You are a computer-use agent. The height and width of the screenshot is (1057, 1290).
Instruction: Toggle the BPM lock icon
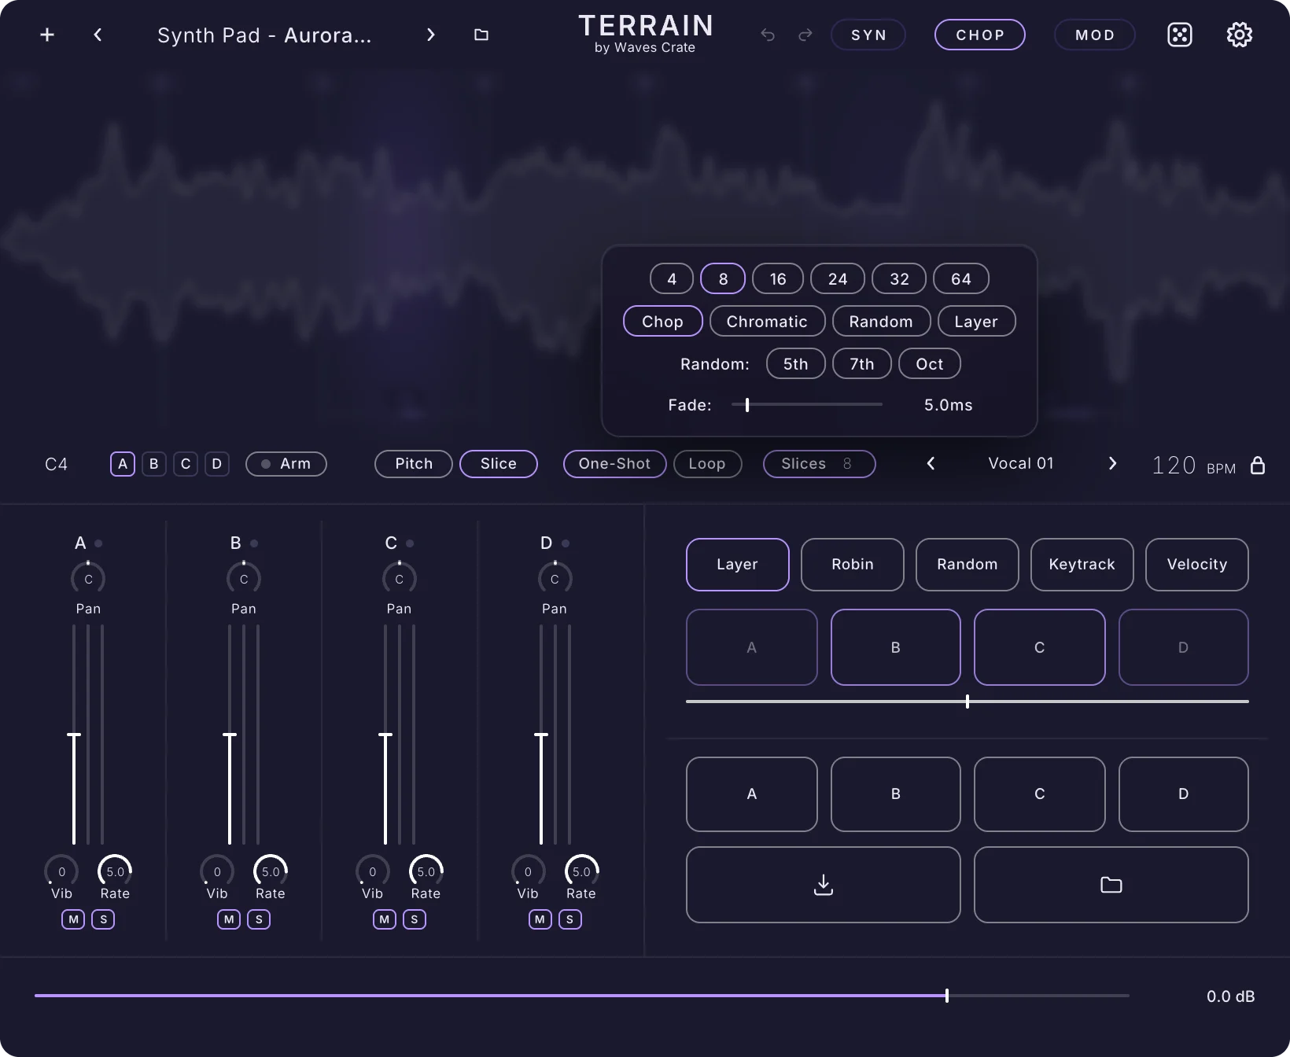coord(1258,465)
